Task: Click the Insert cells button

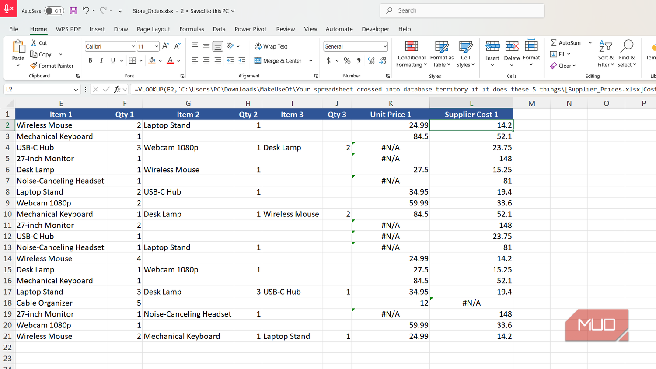Action: pos(492,53)
